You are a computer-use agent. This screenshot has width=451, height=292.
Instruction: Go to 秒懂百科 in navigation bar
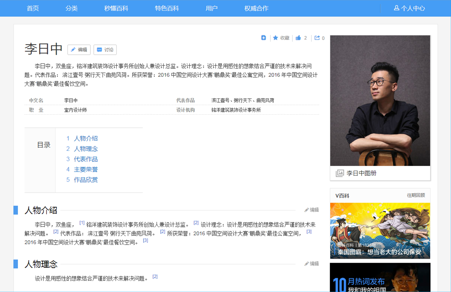116,8
